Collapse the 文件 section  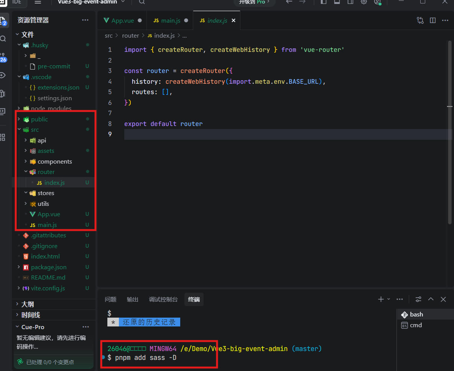tap(17, 35)
